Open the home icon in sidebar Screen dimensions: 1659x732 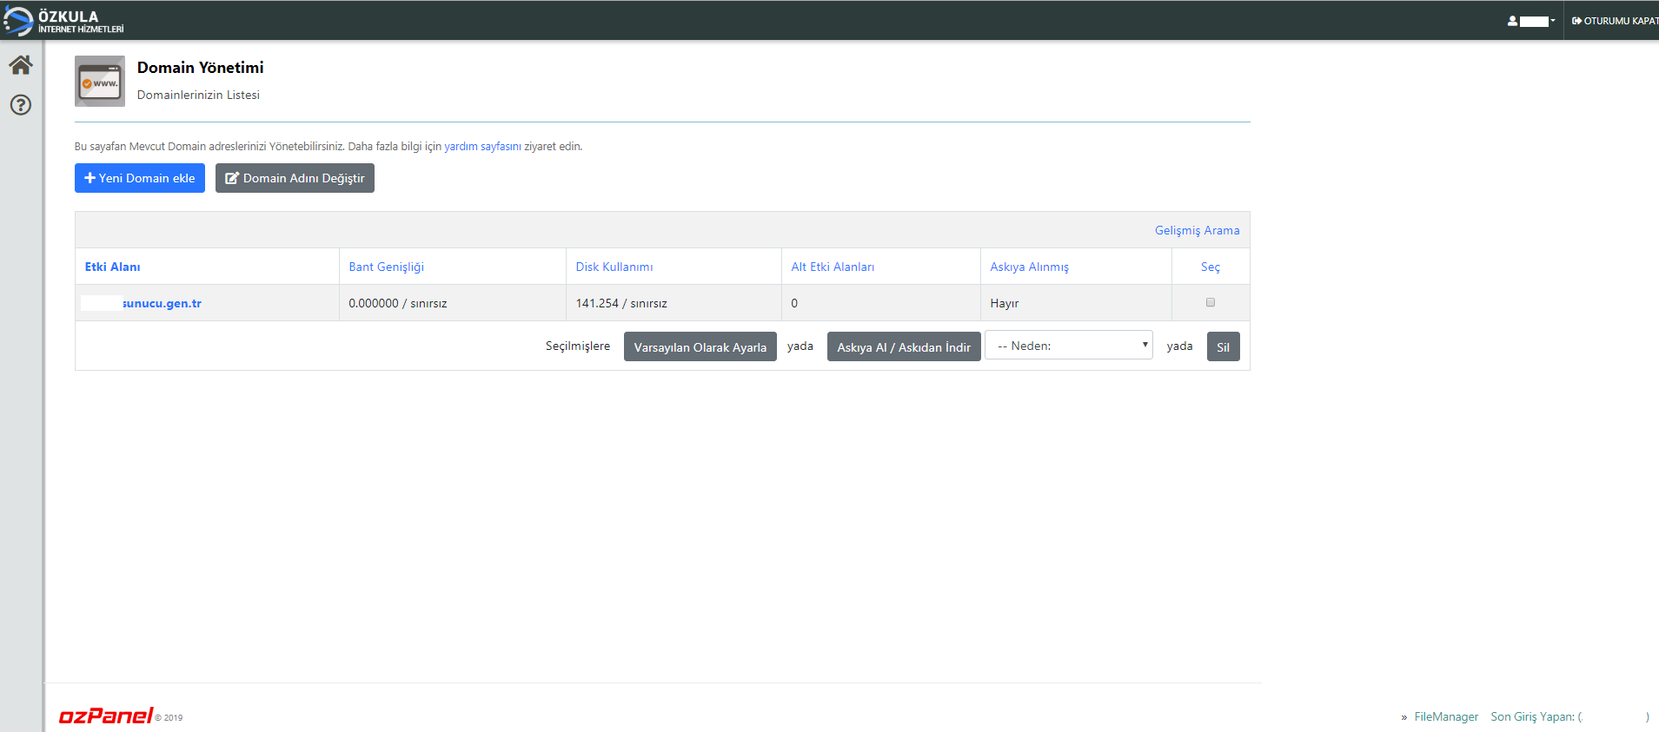21,65
